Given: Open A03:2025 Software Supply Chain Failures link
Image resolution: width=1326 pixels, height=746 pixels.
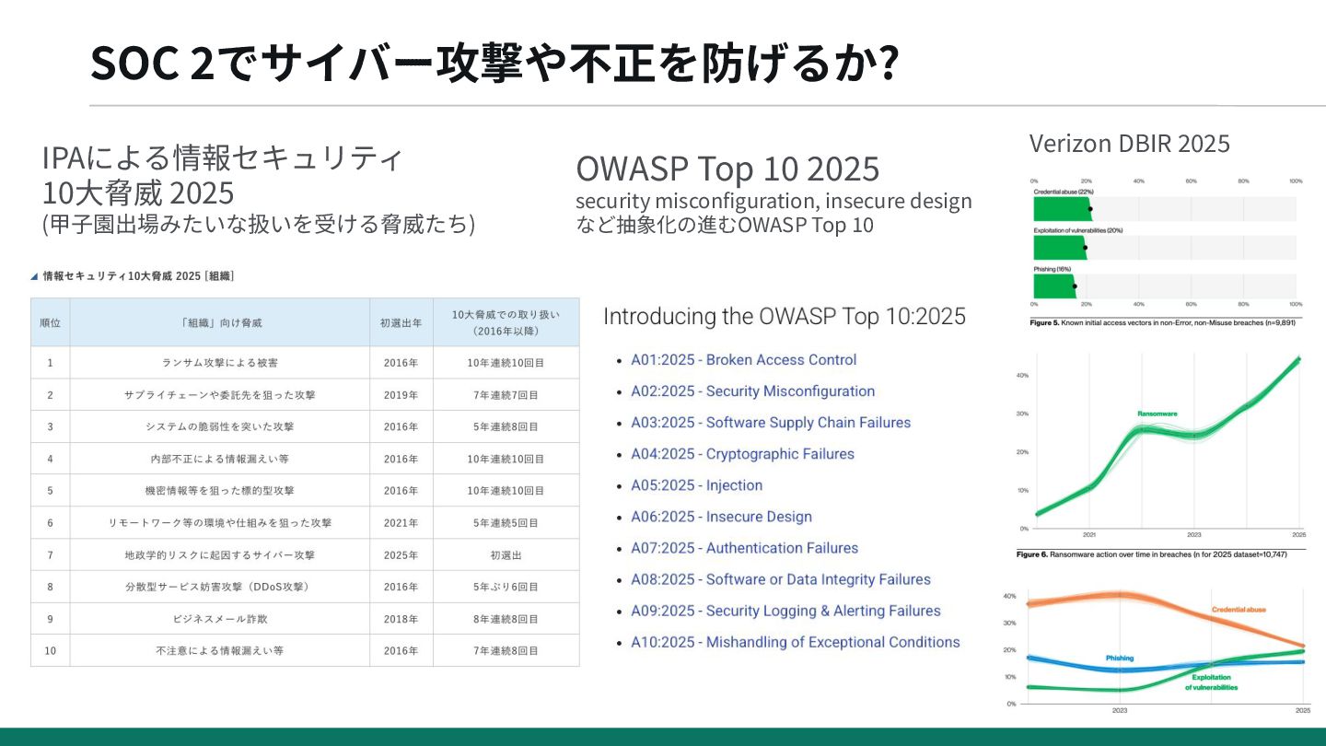Looking at the screenshot, I should tap(771, 423).
